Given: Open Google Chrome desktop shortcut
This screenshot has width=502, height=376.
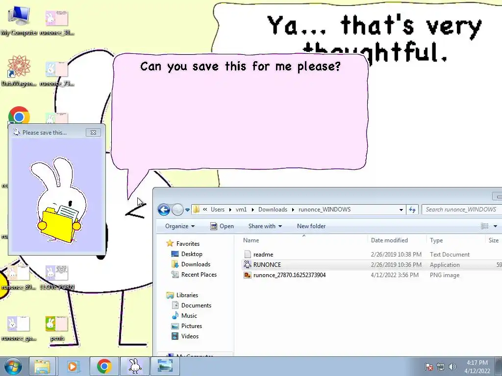Looking at the screenshot, I should point(19,116).
